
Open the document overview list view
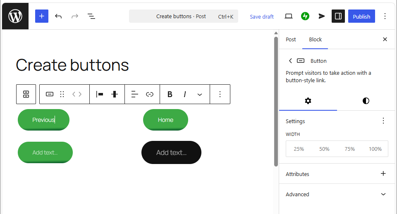click(91, 16)
